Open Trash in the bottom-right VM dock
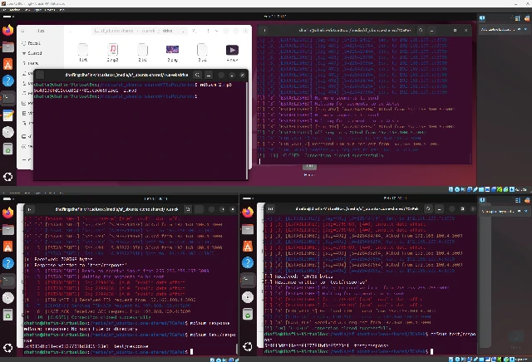The width and height of the screenshot is (532, 362). coord(248,314)
